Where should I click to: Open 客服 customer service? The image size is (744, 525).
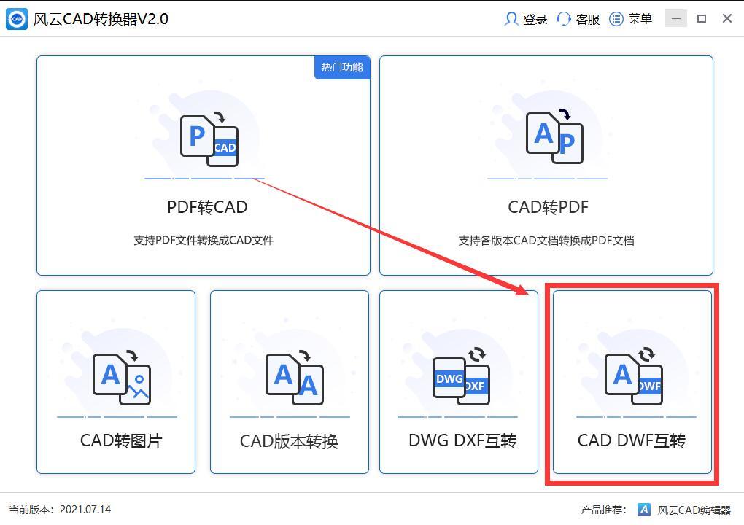tap(578, 19)
